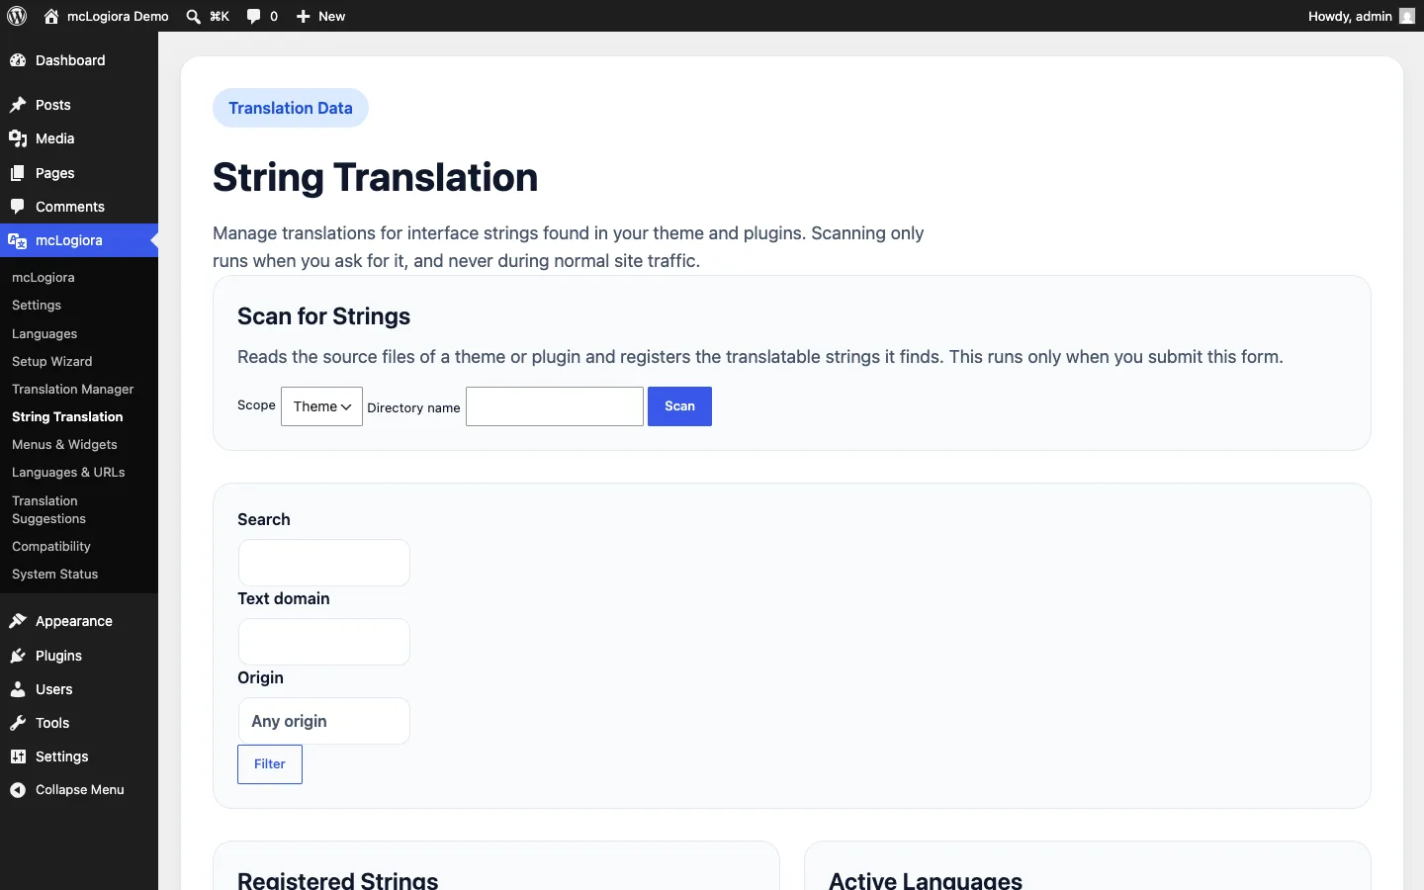The height and width of the screenshot is (890, 1424).
Task: Click the Posts pin icon
Action: 18,105
